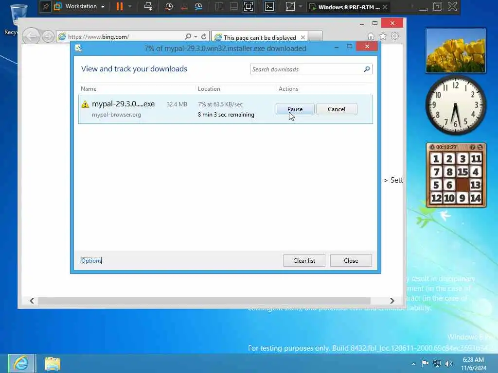Click the Clear list button
This screenshot has height=373, width=498.
[x=304, y=261]
